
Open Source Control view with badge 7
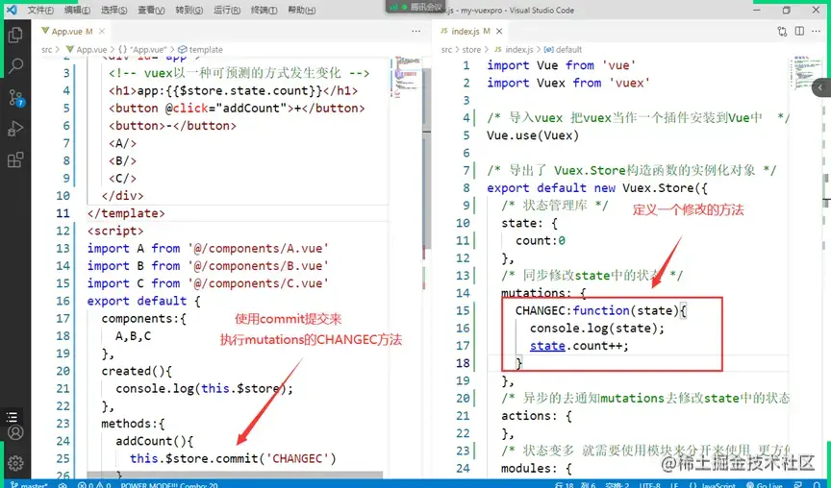click(x=16, y=97)
